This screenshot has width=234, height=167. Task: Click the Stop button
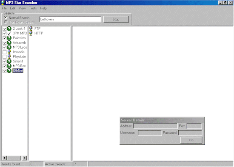[116, 19]
